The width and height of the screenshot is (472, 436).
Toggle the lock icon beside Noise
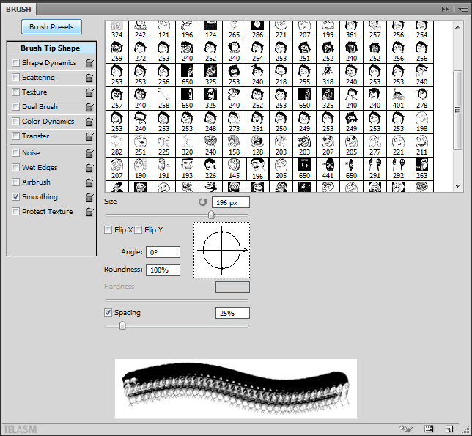coord(89,153)
